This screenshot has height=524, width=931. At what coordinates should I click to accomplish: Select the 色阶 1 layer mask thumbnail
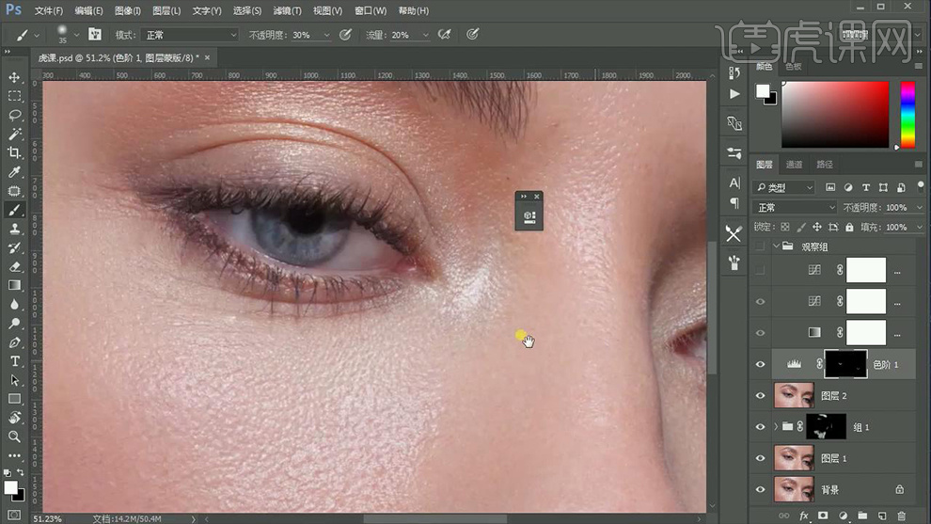[x=844, y=364]
